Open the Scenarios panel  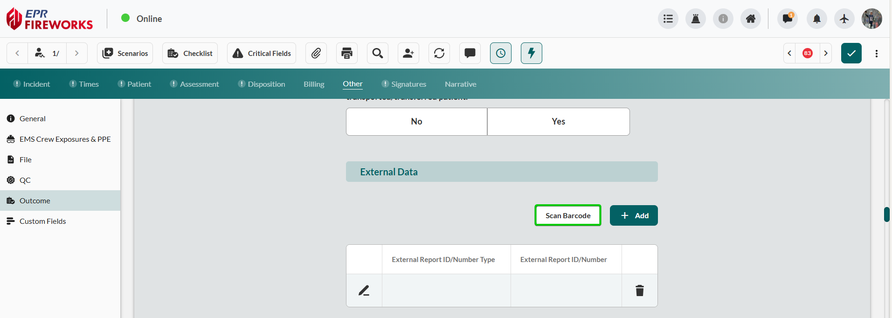click(125, 53)
